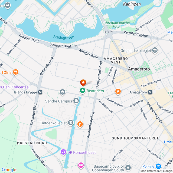The image size is (173, 173).
Task: Open the Amagerbro metro station icon
Action: click(150, 92)
